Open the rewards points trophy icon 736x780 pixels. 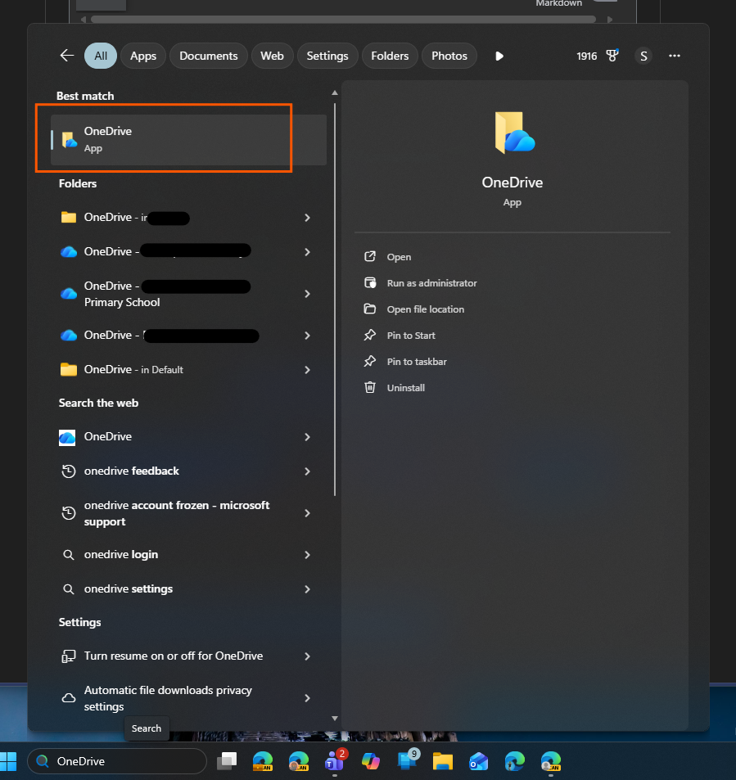612,56
